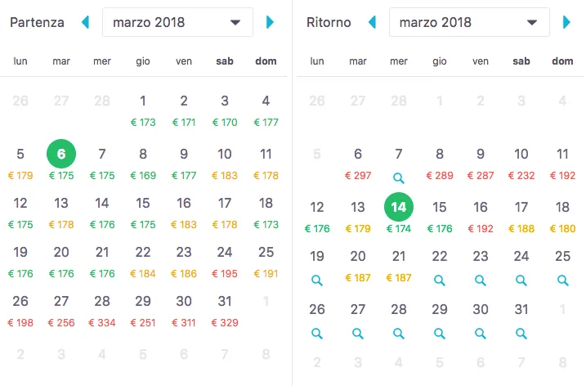This screenshot has height=386, width=586.
Task: Open Partenza month dropdown
Action: pos(177,23)
